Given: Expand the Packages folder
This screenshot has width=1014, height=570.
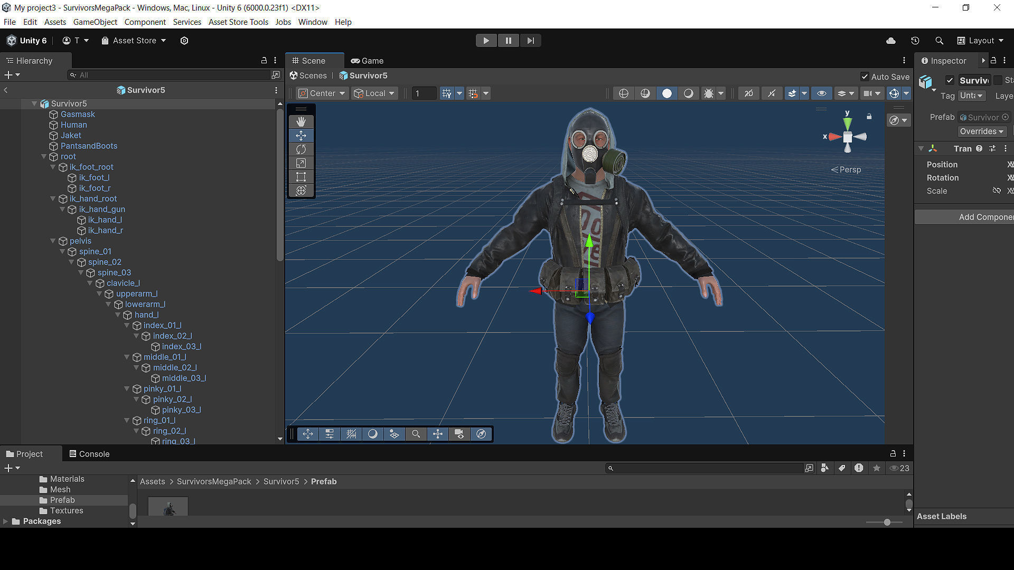Looking at the screenshot, I should (5, 521).
